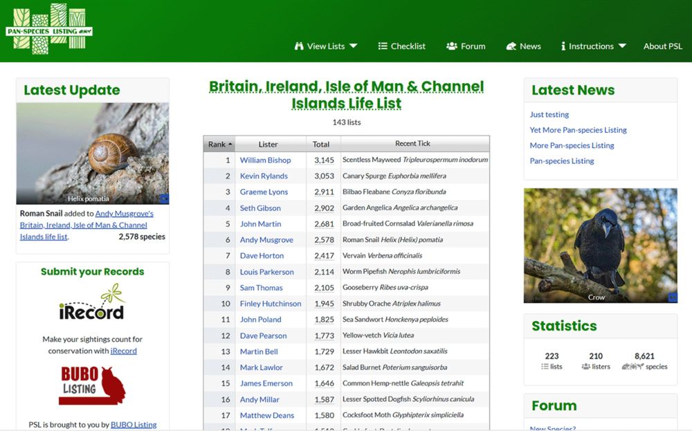Click the iRecord logo
The image size is (692, 431).
pyautogui.click(x=92, y=302)
